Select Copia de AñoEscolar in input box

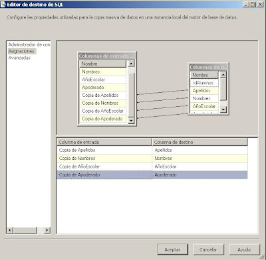point(102,111)
